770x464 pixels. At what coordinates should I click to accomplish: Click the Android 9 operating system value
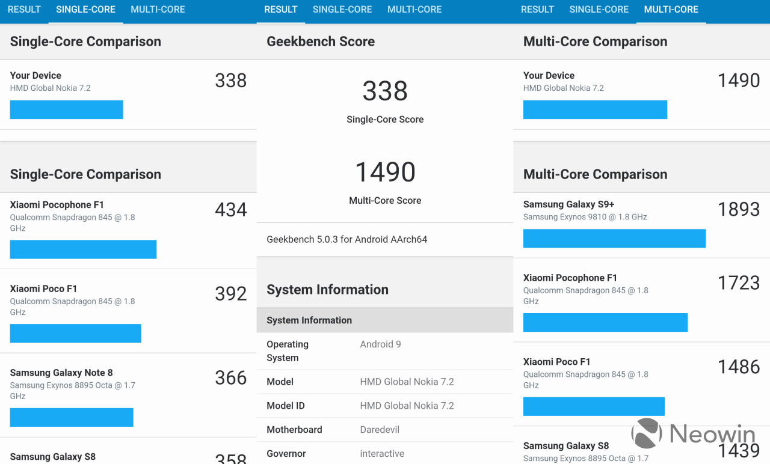click(x=380, y=344)
